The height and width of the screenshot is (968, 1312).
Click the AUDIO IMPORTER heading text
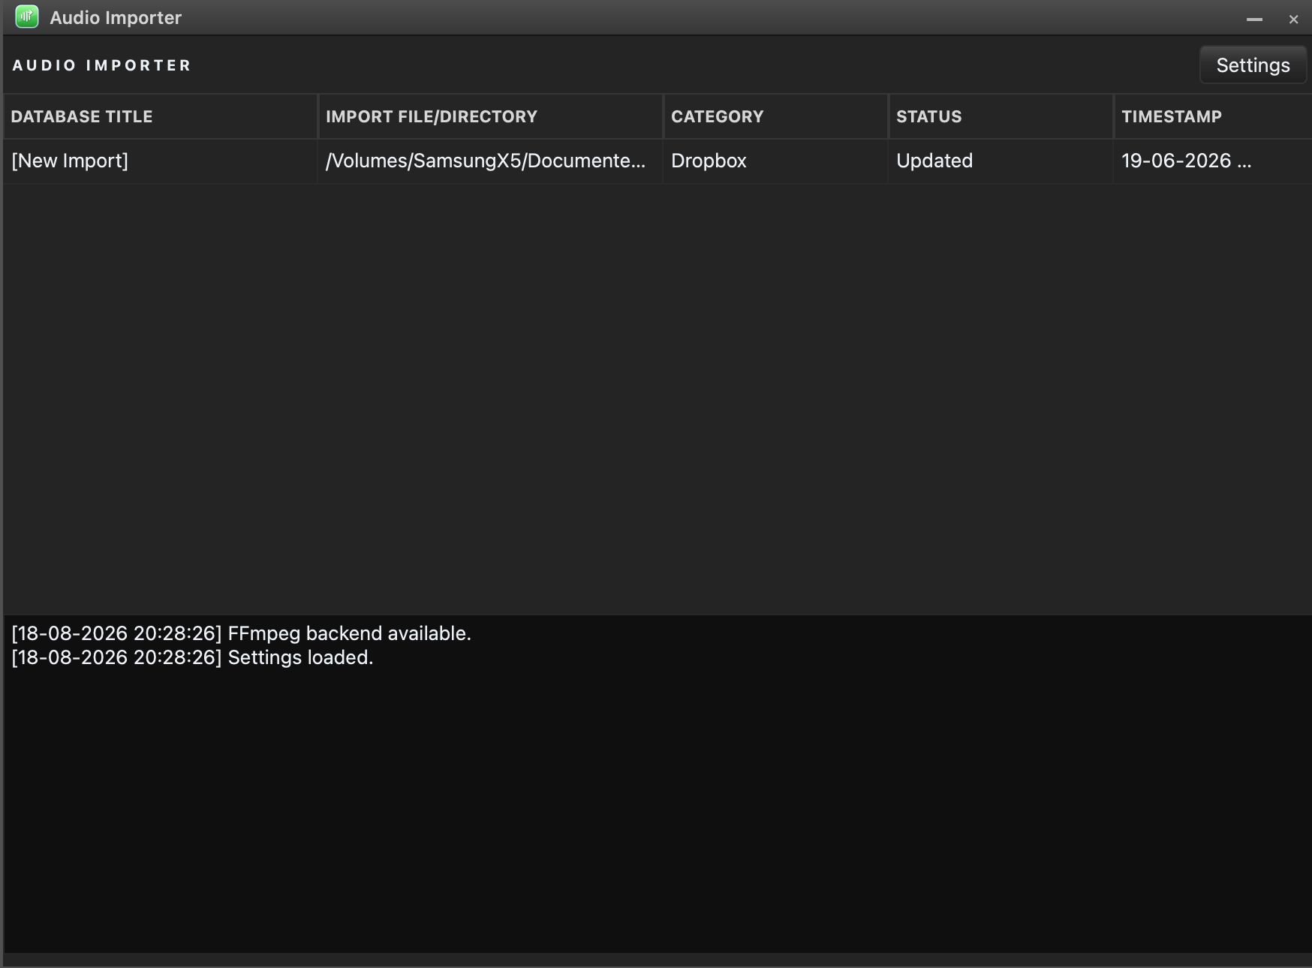click(x=101, y=65)
